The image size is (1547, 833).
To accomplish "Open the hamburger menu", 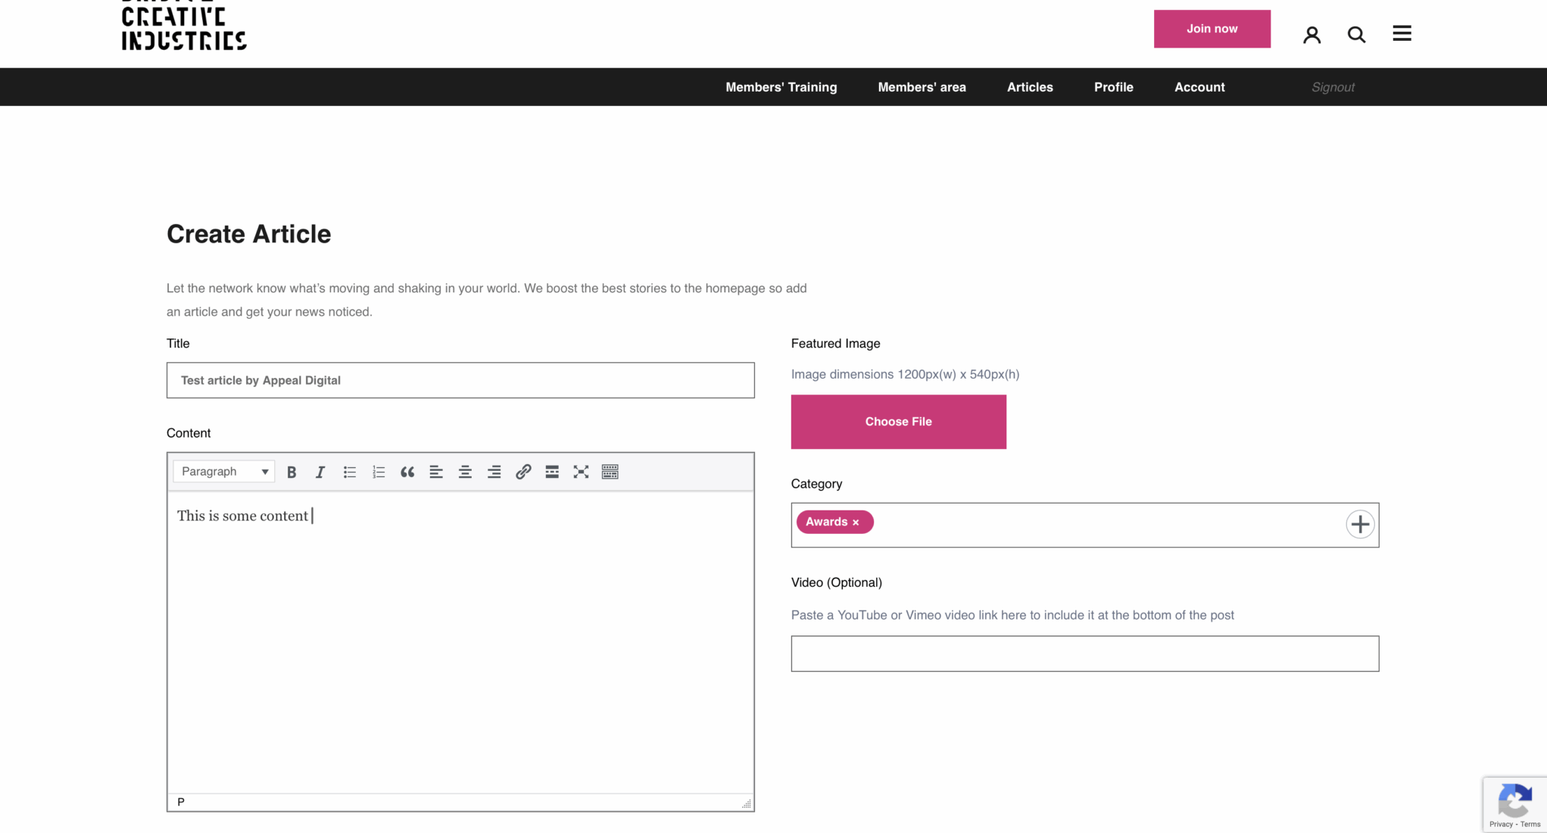I will pos(1402,33).
